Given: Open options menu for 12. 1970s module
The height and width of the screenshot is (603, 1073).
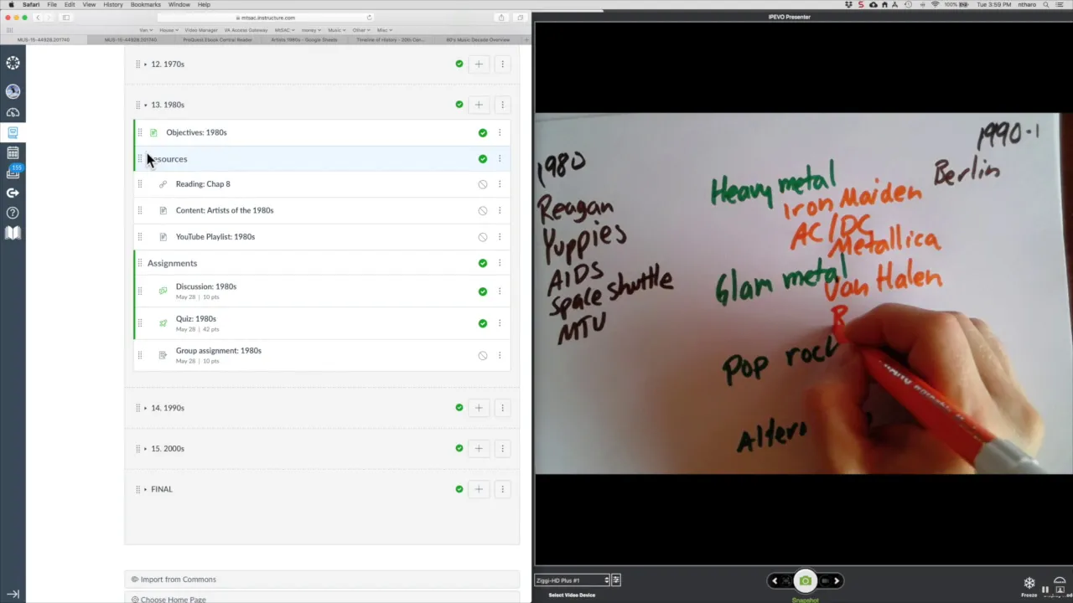Looking at the screenshot, I should click(x=502, y=64).
